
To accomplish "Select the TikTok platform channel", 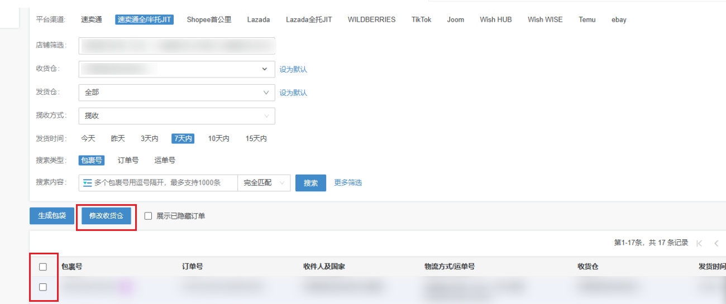I will tap(421, 20).
